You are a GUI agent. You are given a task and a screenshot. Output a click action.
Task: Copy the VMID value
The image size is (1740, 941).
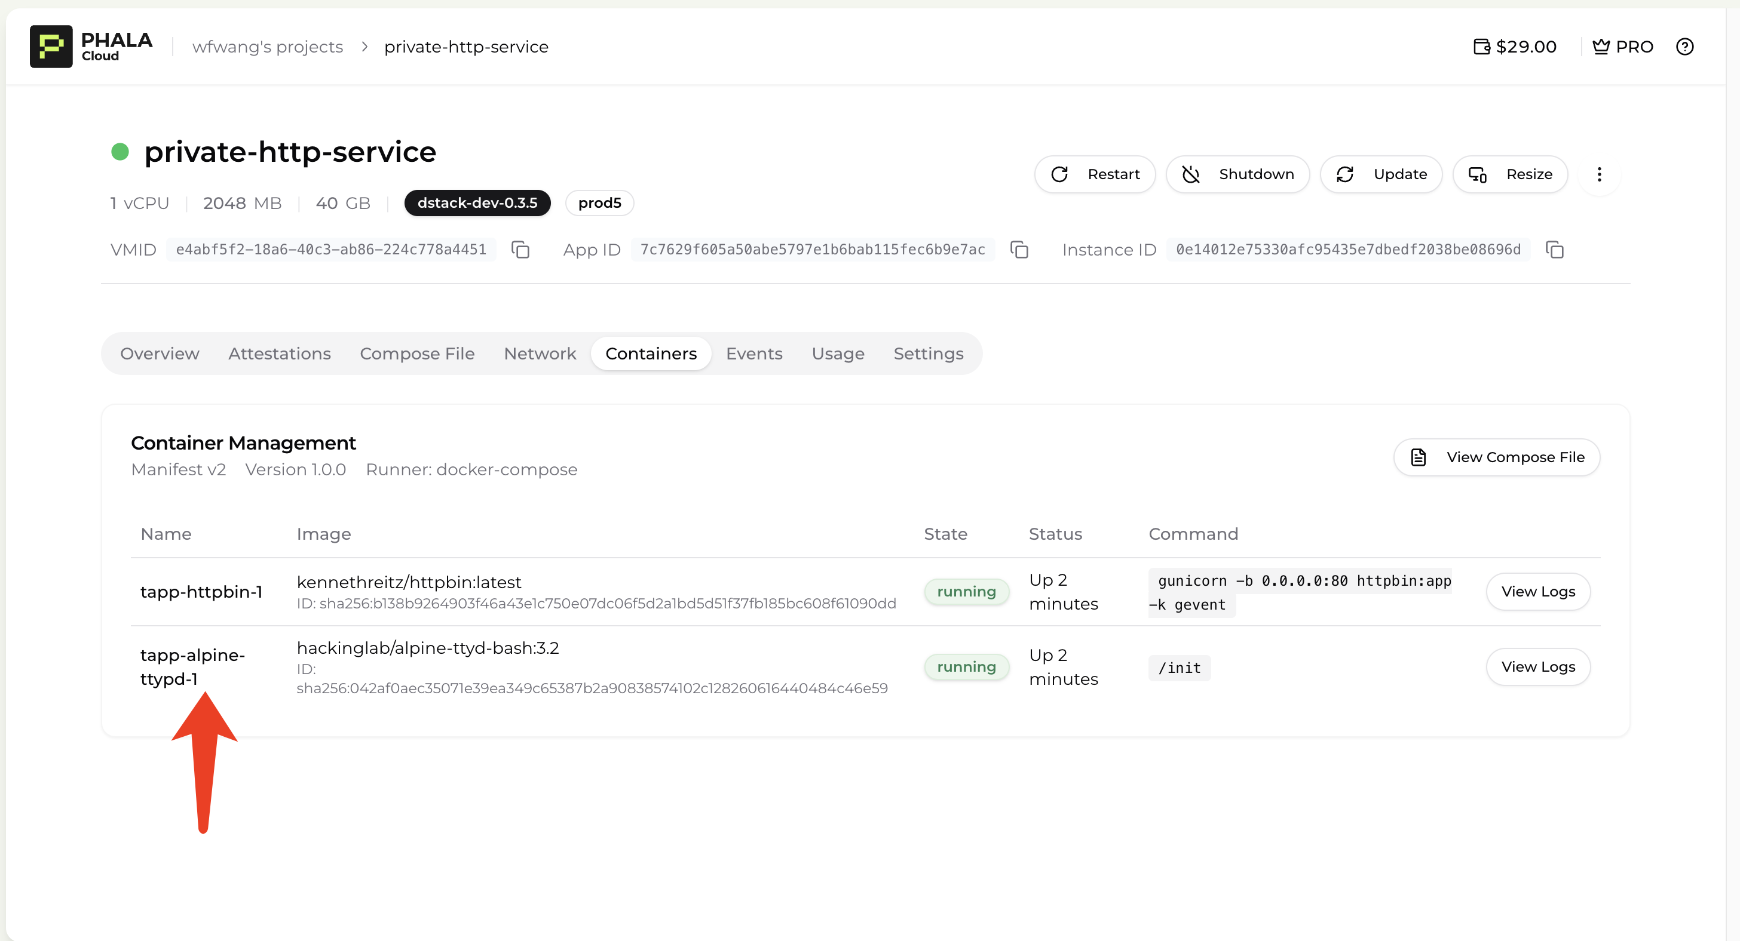520,250
